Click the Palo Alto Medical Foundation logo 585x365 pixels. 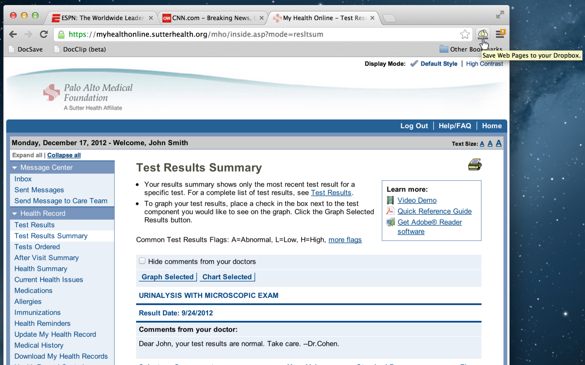tap(88, 97)
